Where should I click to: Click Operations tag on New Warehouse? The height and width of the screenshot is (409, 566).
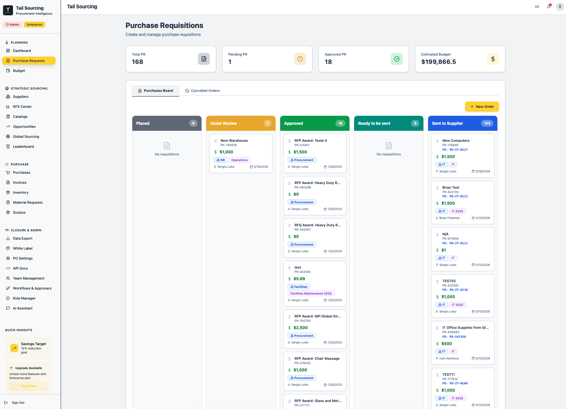[240, 160]
